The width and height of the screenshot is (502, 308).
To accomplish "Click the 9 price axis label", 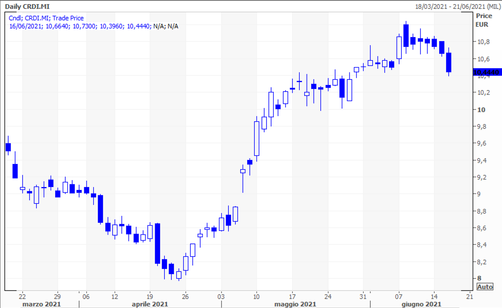I will tap(479, 194).
